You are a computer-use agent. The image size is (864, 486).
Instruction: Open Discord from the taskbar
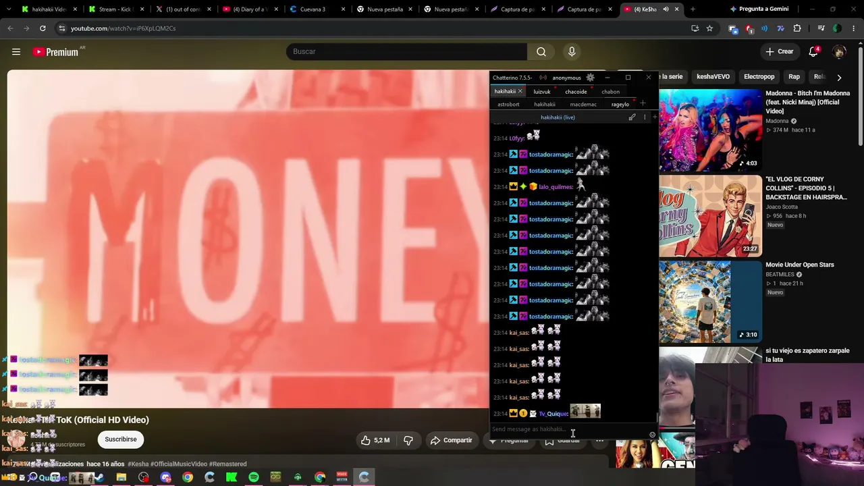166,478
